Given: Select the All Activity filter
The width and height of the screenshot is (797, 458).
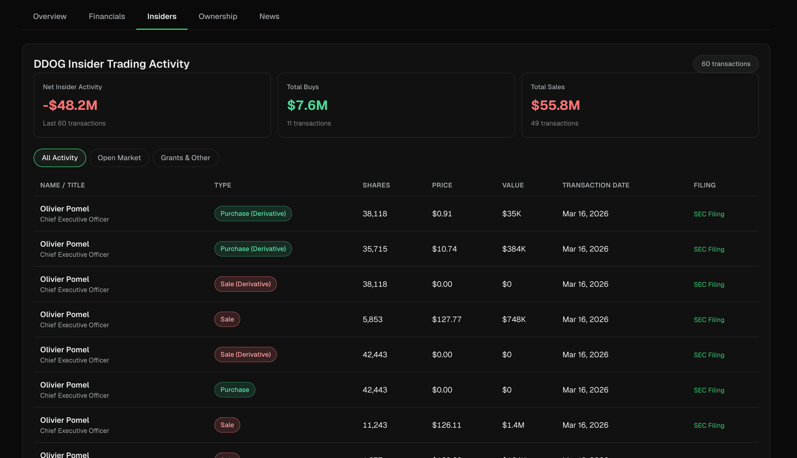Looking at the screenshot, I should coord(60,158).
